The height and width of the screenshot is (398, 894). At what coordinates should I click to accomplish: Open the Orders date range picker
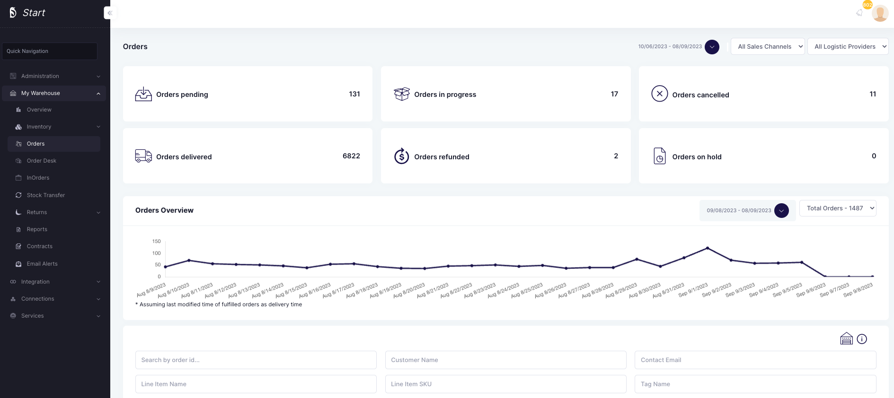click(712, 47)
